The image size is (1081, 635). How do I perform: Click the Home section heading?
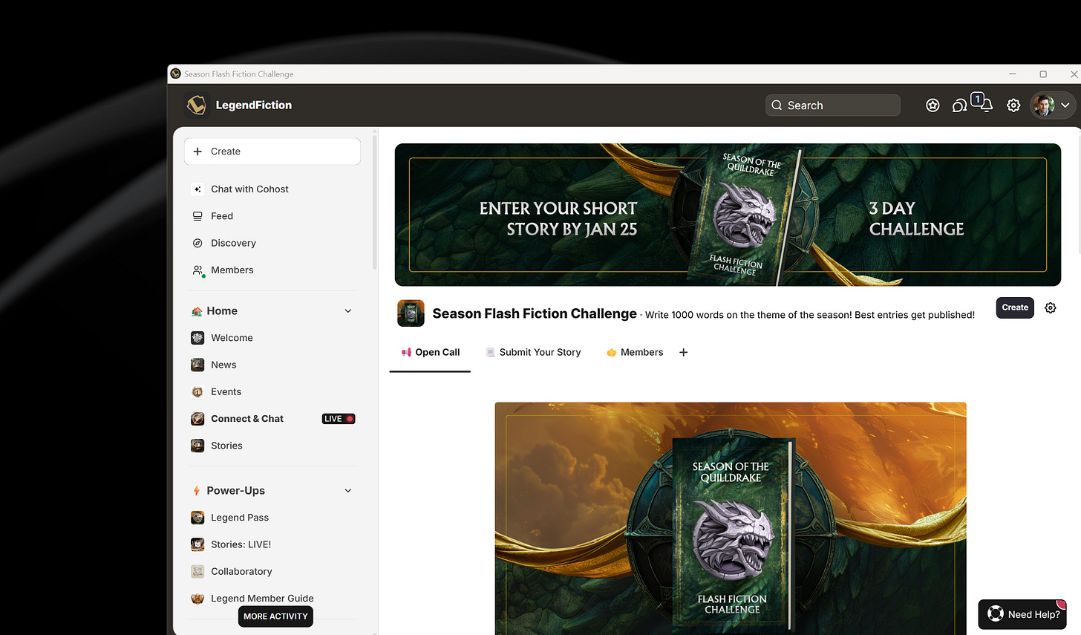[222, 311]
